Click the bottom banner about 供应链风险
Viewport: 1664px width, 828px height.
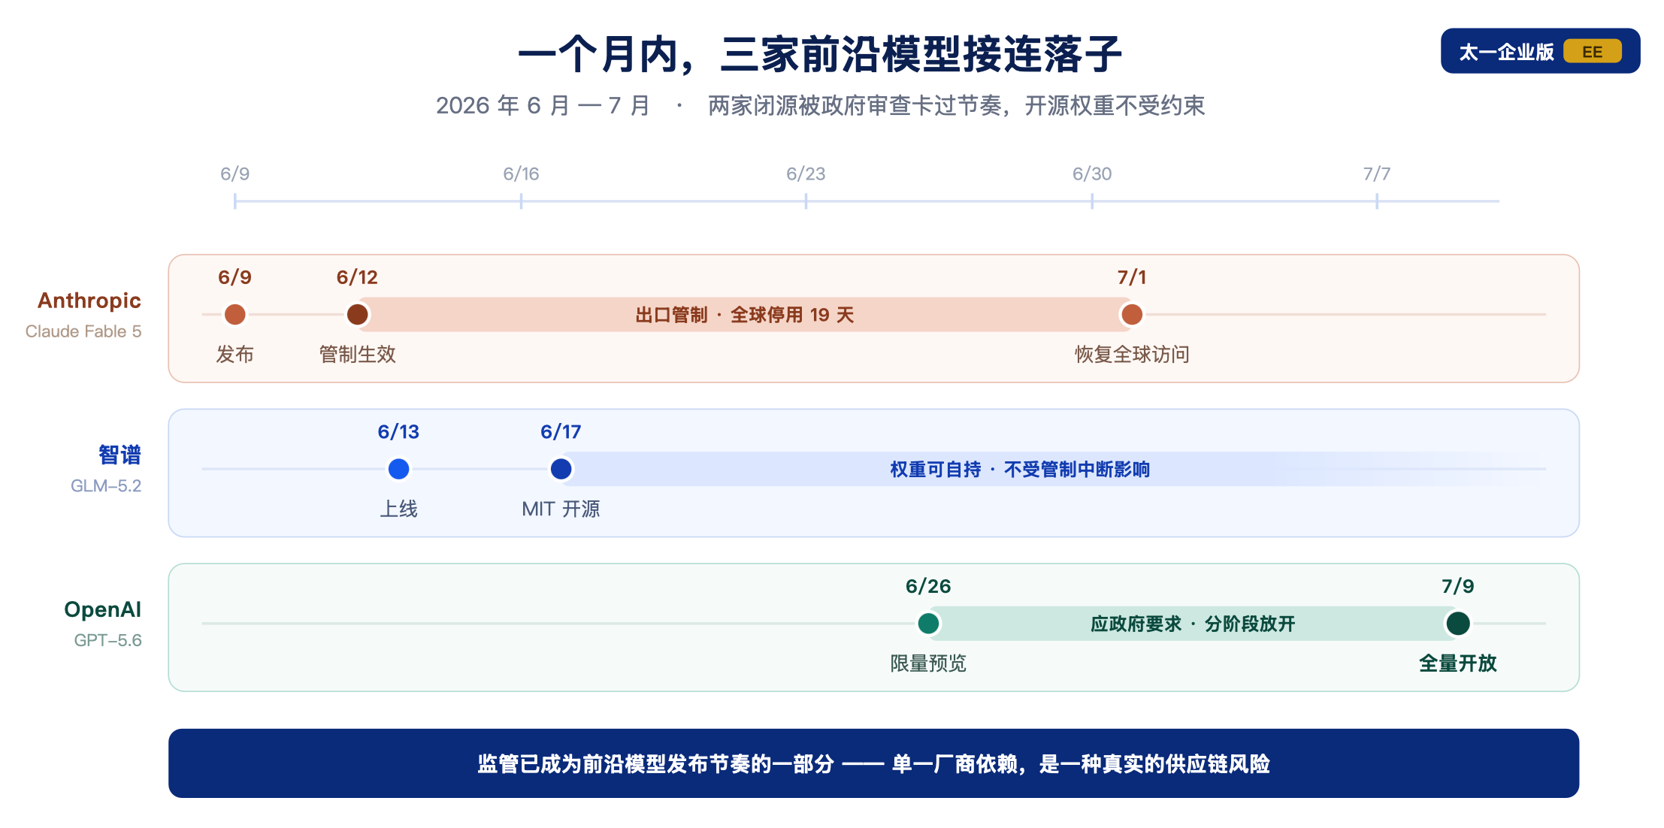[873, 763]
